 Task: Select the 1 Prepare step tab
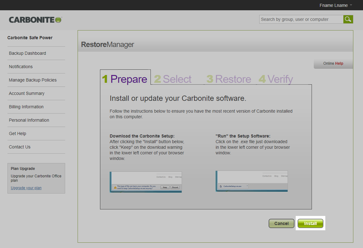tap(125, 79)
